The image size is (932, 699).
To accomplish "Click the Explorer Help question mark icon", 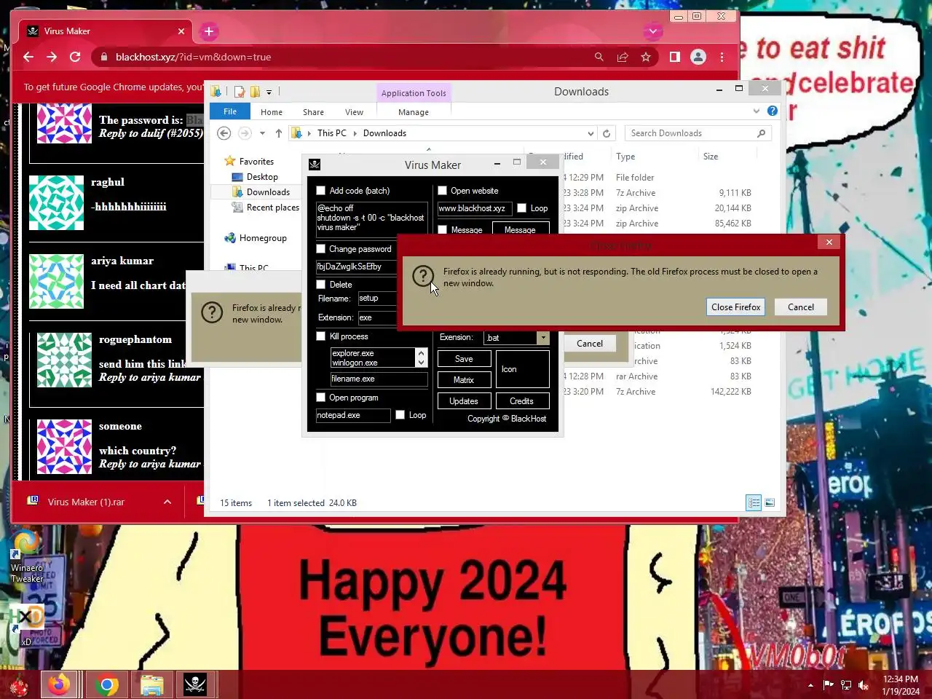I will pos(773,111).
